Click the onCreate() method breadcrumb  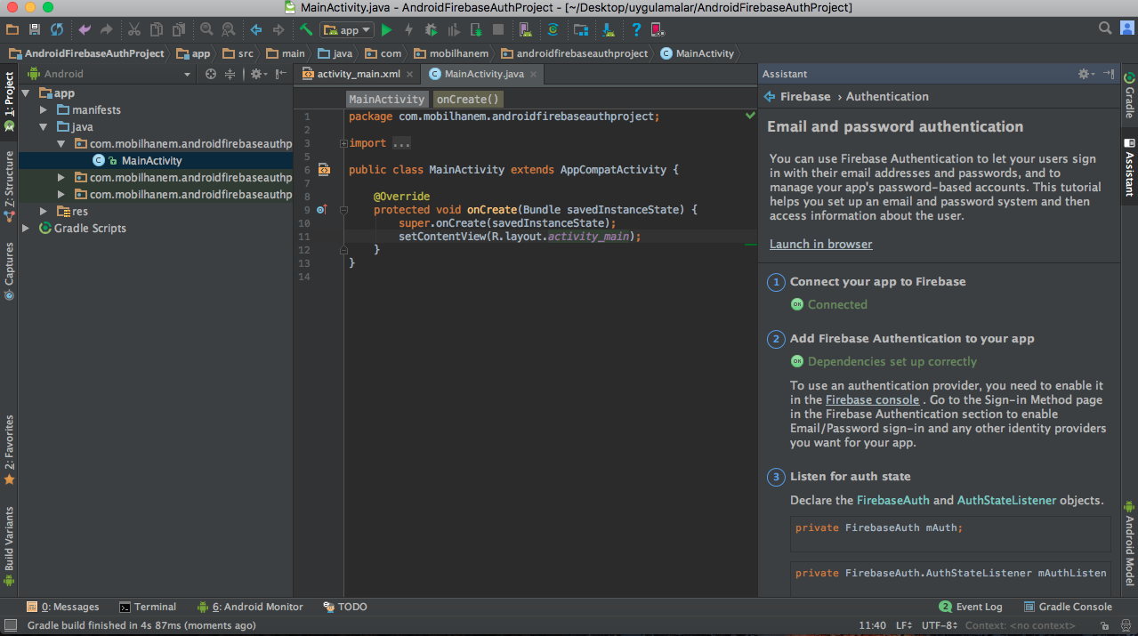[x=468, y=99]
